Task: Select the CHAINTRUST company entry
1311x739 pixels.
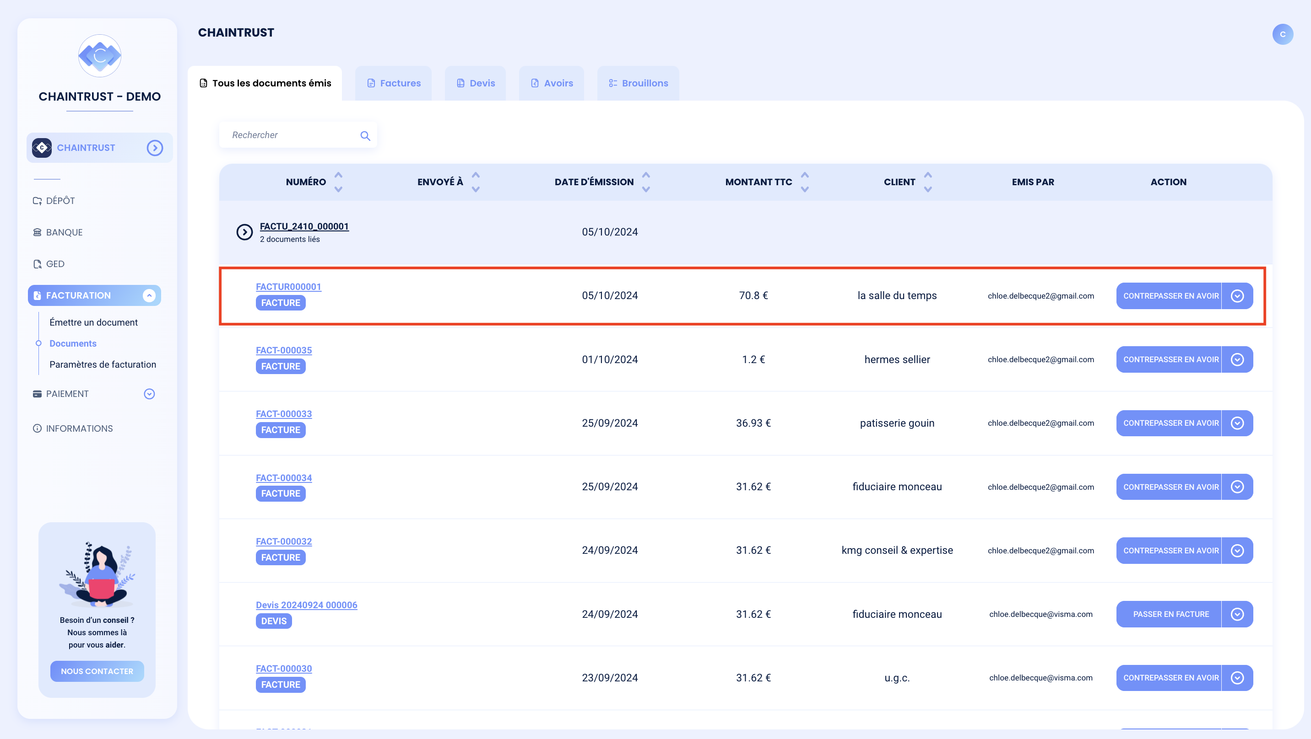Action: [100, 148]
